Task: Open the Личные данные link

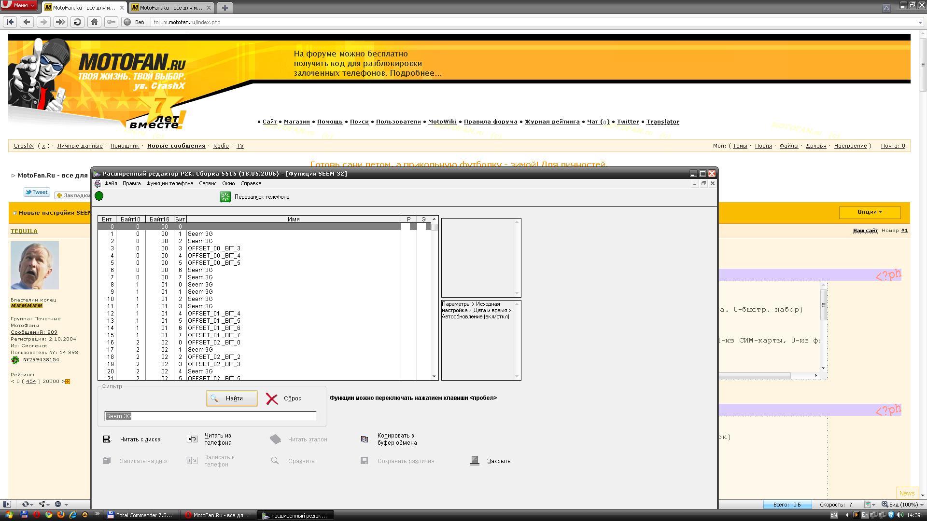Action: click(x=80, y=146)
